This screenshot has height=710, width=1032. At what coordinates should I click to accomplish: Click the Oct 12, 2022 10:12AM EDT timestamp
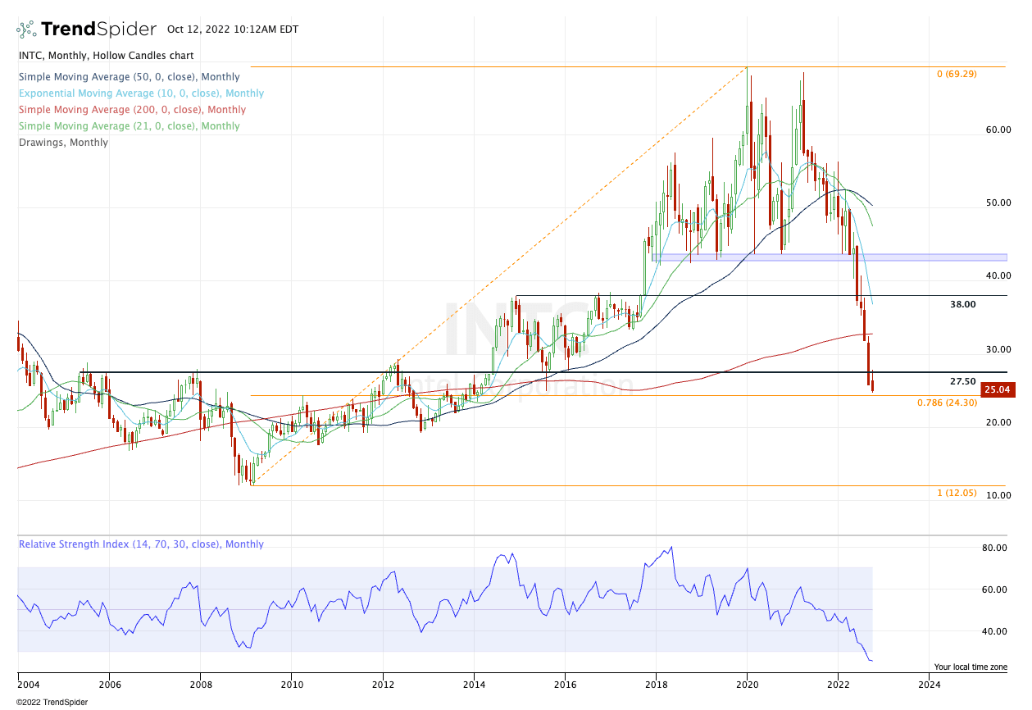(x=233, y=30)
